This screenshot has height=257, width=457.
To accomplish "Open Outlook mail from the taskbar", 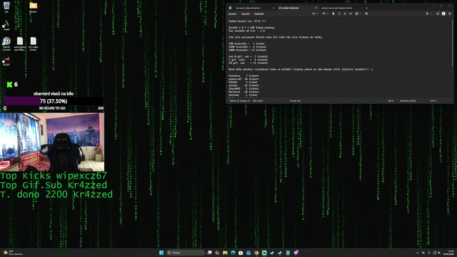I will coord(248,253).
